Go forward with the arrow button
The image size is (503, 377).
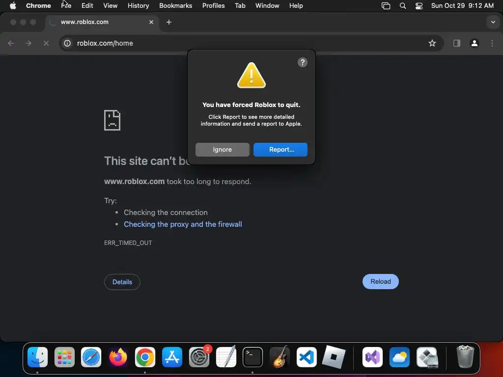coord(28,43)
